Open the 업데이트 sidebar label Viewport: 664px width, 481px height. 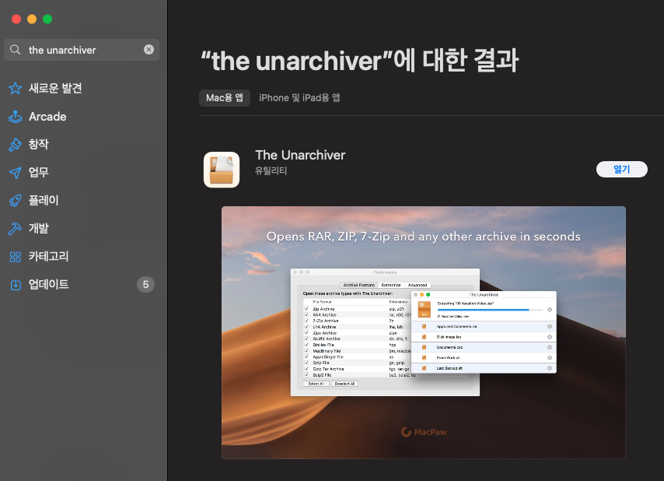click(48, 284)
